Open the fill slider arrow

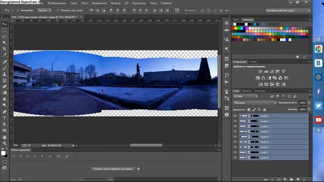click(309, 109)
